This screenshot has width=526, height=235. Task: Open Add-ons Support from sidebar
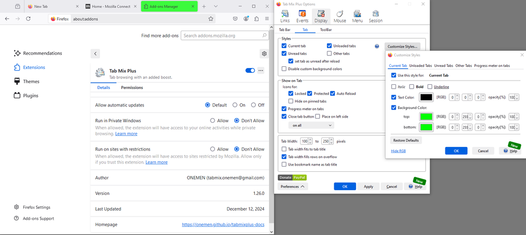[x=34, y=219]
